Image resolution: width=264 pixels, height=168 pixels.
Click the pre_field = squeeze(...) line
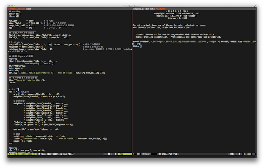pos(37,94)
